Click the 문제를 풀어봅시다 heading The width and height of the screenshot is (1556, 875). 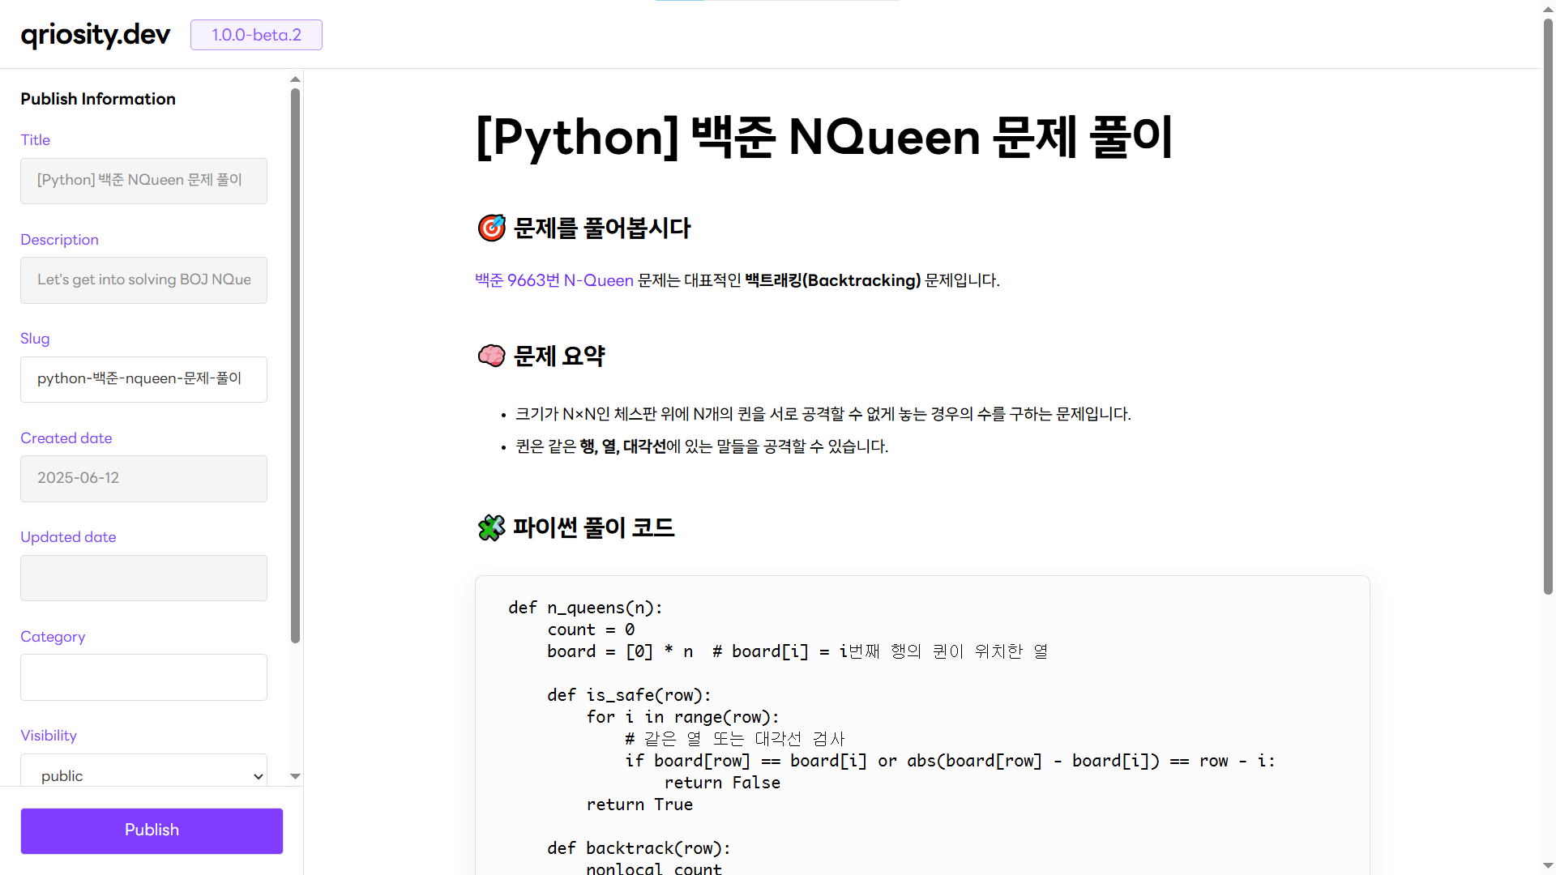pos(602,228)
